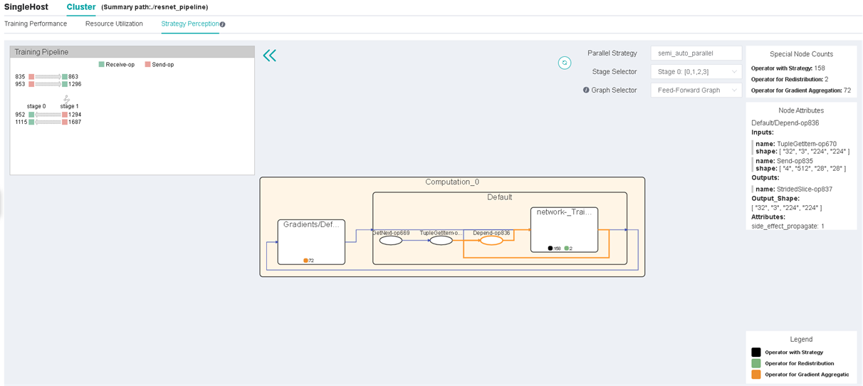
Task: Collapse the Training Pipeline panel with double-chevron
Action: [x=269, y=56]
